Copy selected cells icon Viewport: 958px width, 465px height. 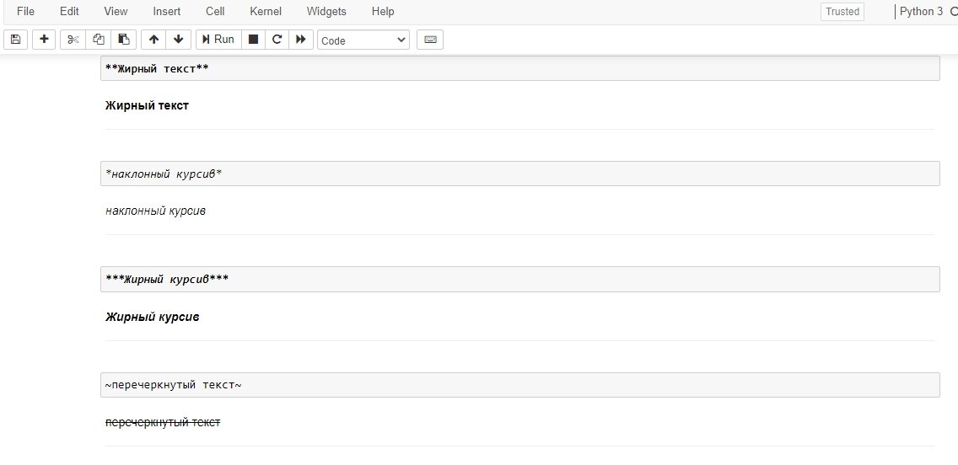coord(99,40)
